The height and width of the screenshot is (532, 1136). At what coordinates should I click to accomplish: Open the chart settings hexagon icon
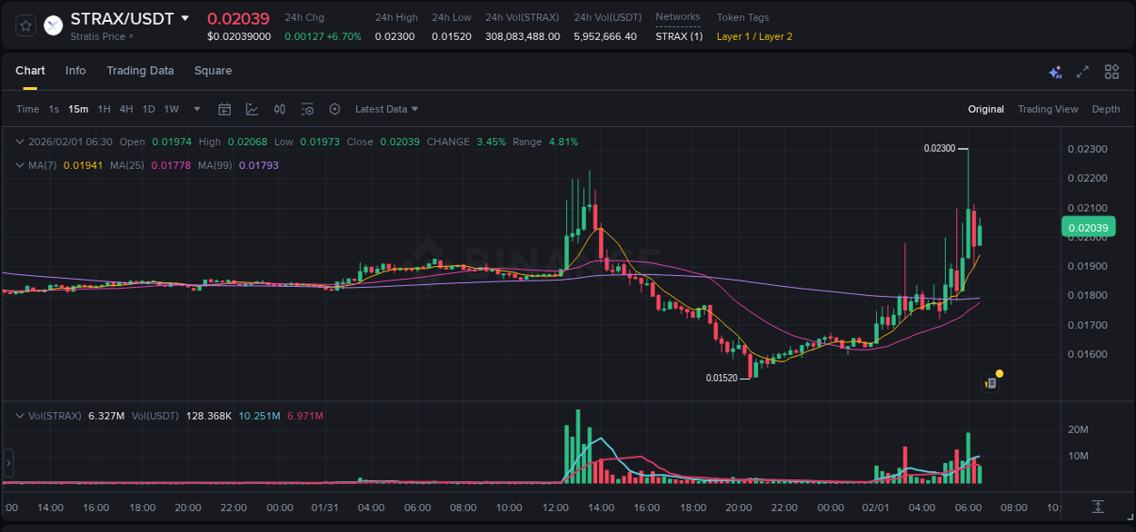coord(334,108)
